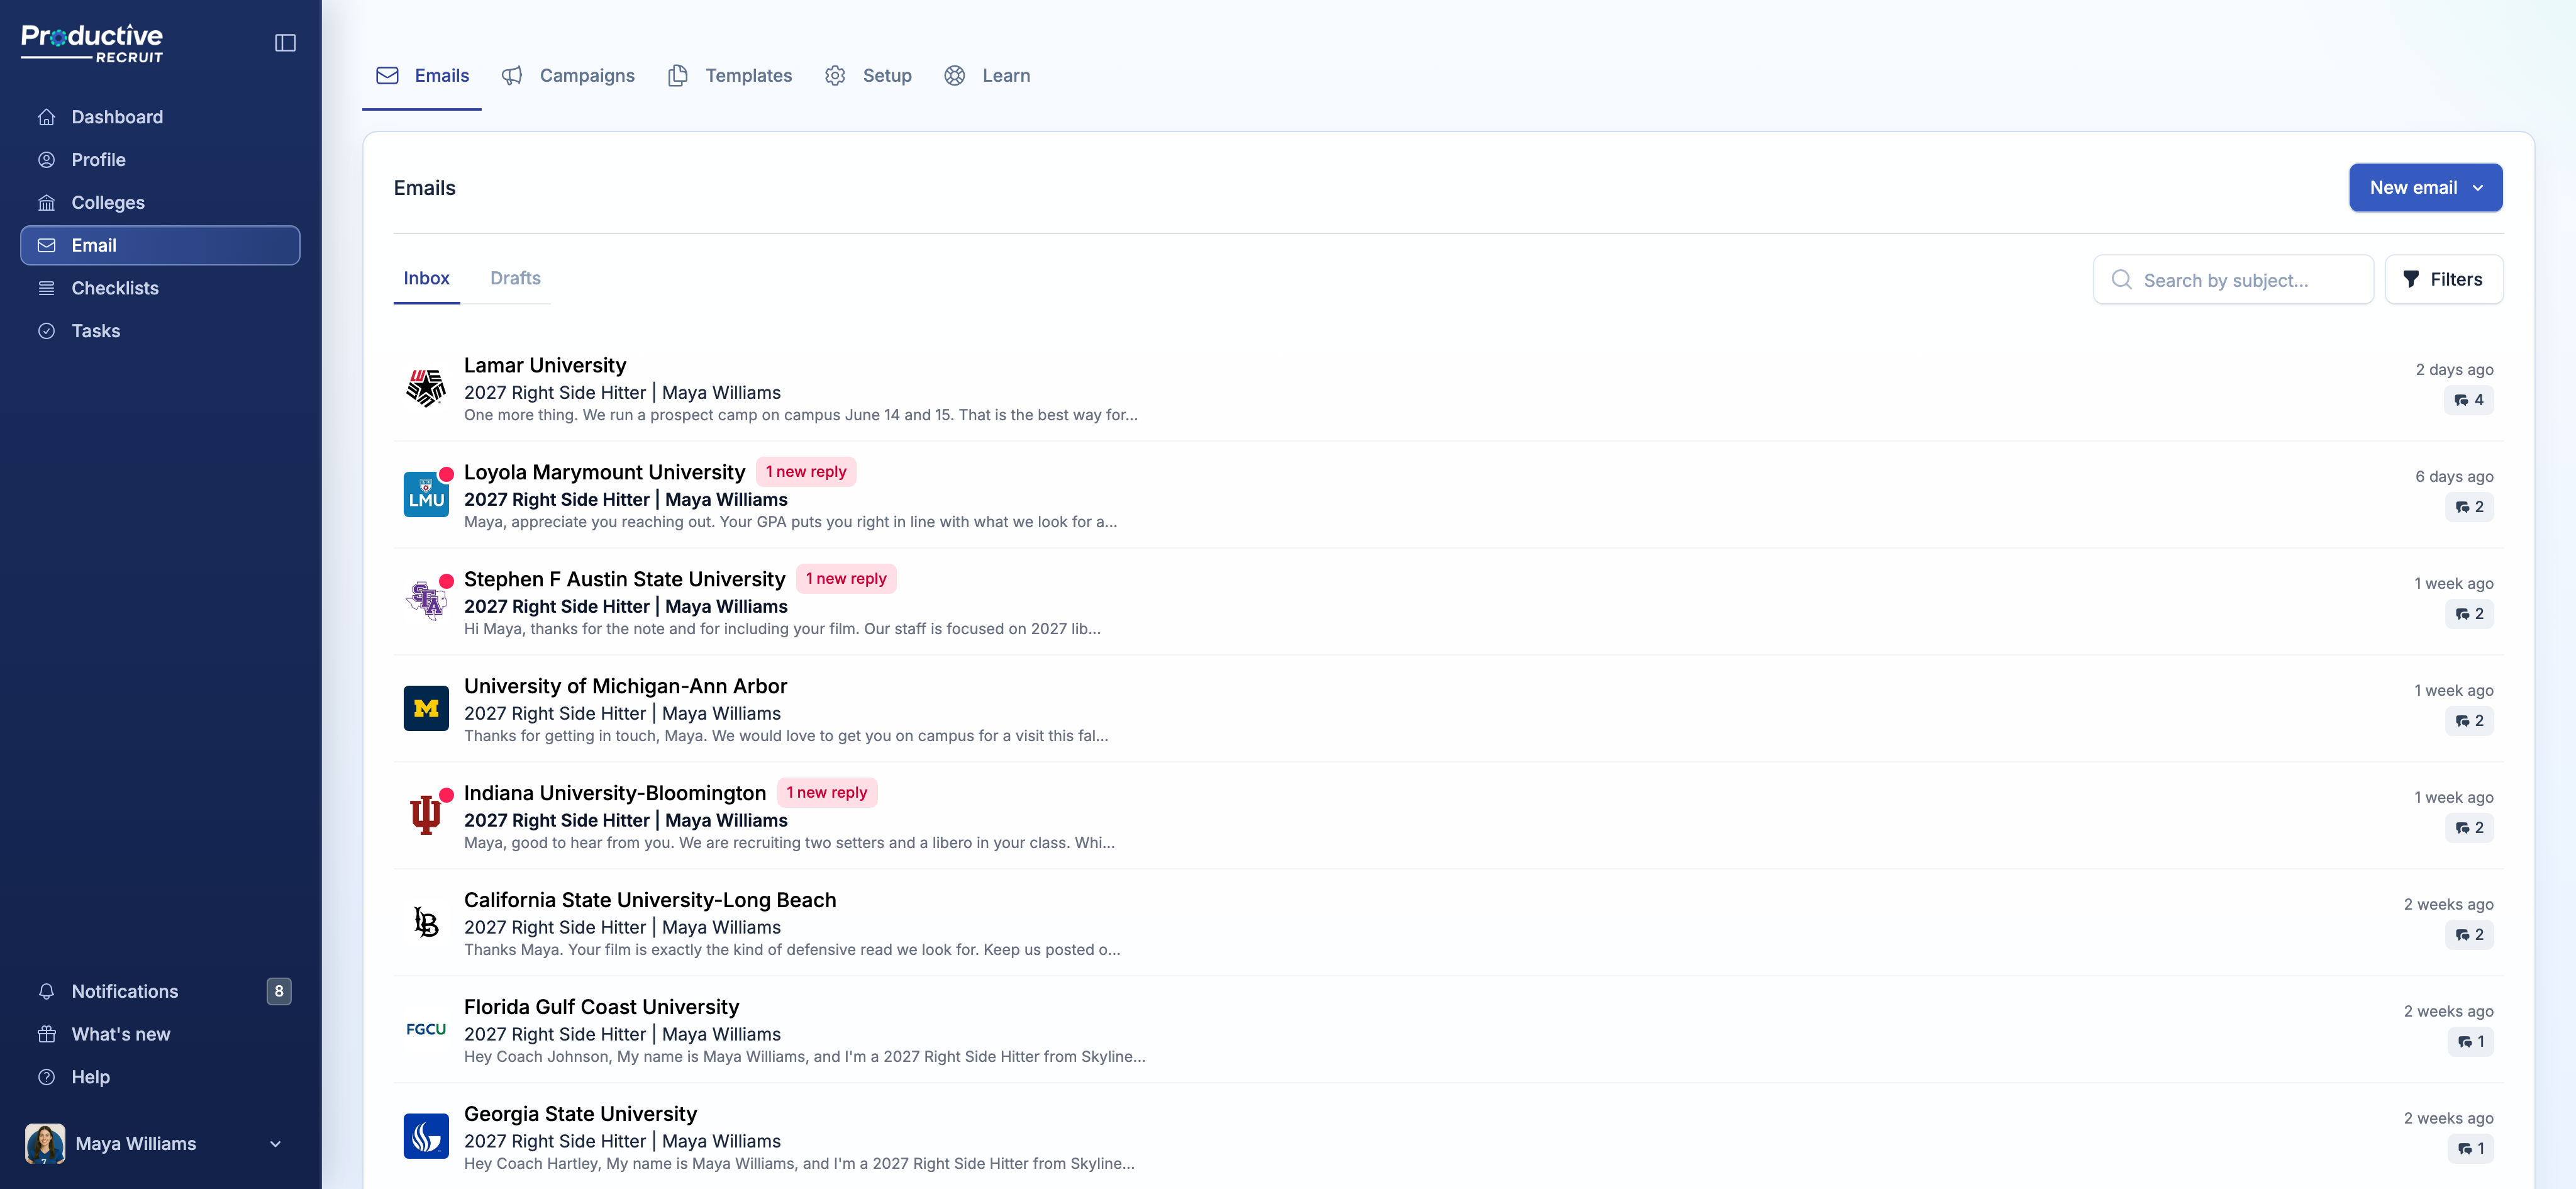
Task: Switch to the Campaigns tab
Action: tap(568, 76)
